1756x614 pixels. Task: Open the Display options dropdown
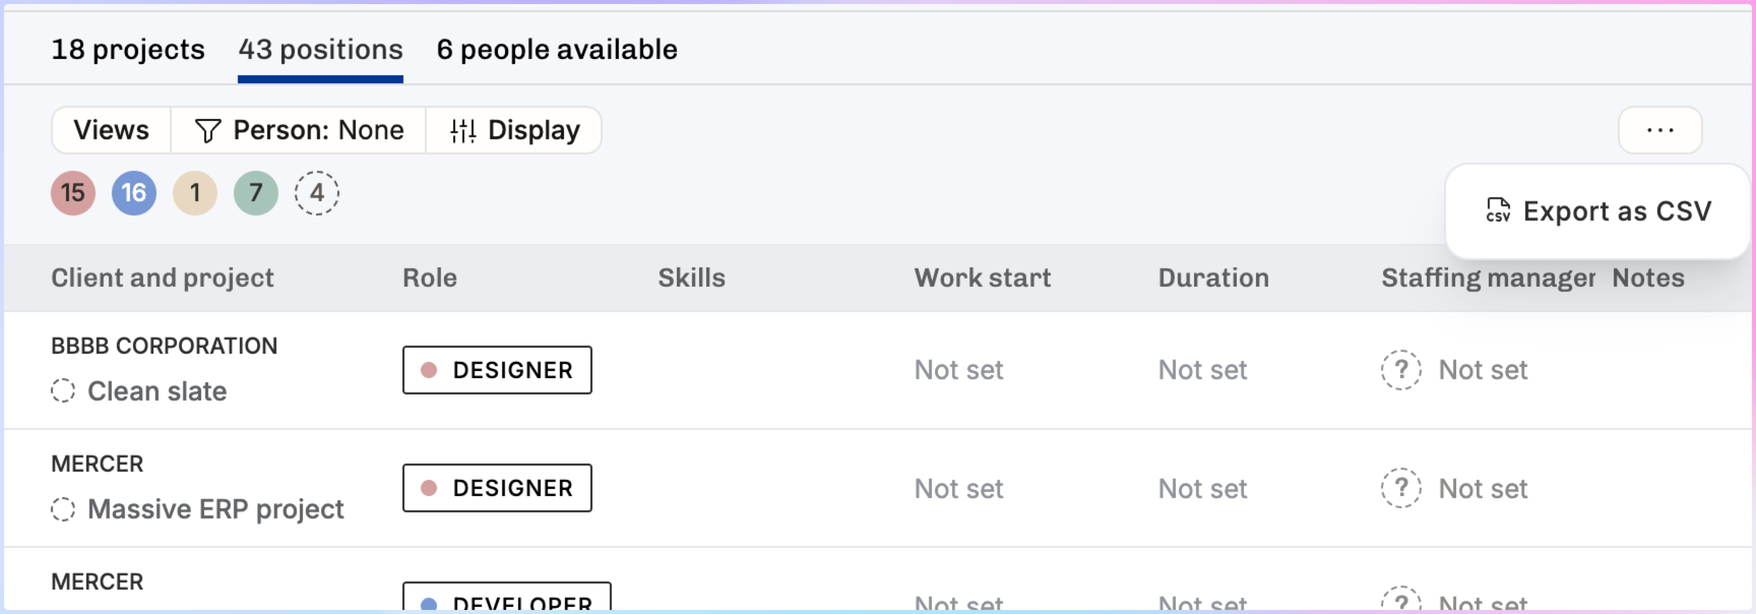tap(515, 130)
